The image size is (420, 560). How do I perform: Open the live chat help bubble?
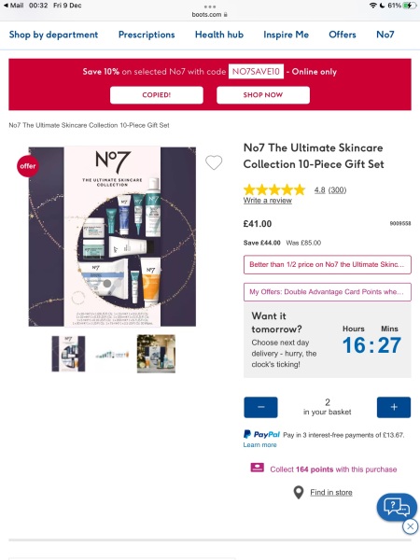pos(397,507)
